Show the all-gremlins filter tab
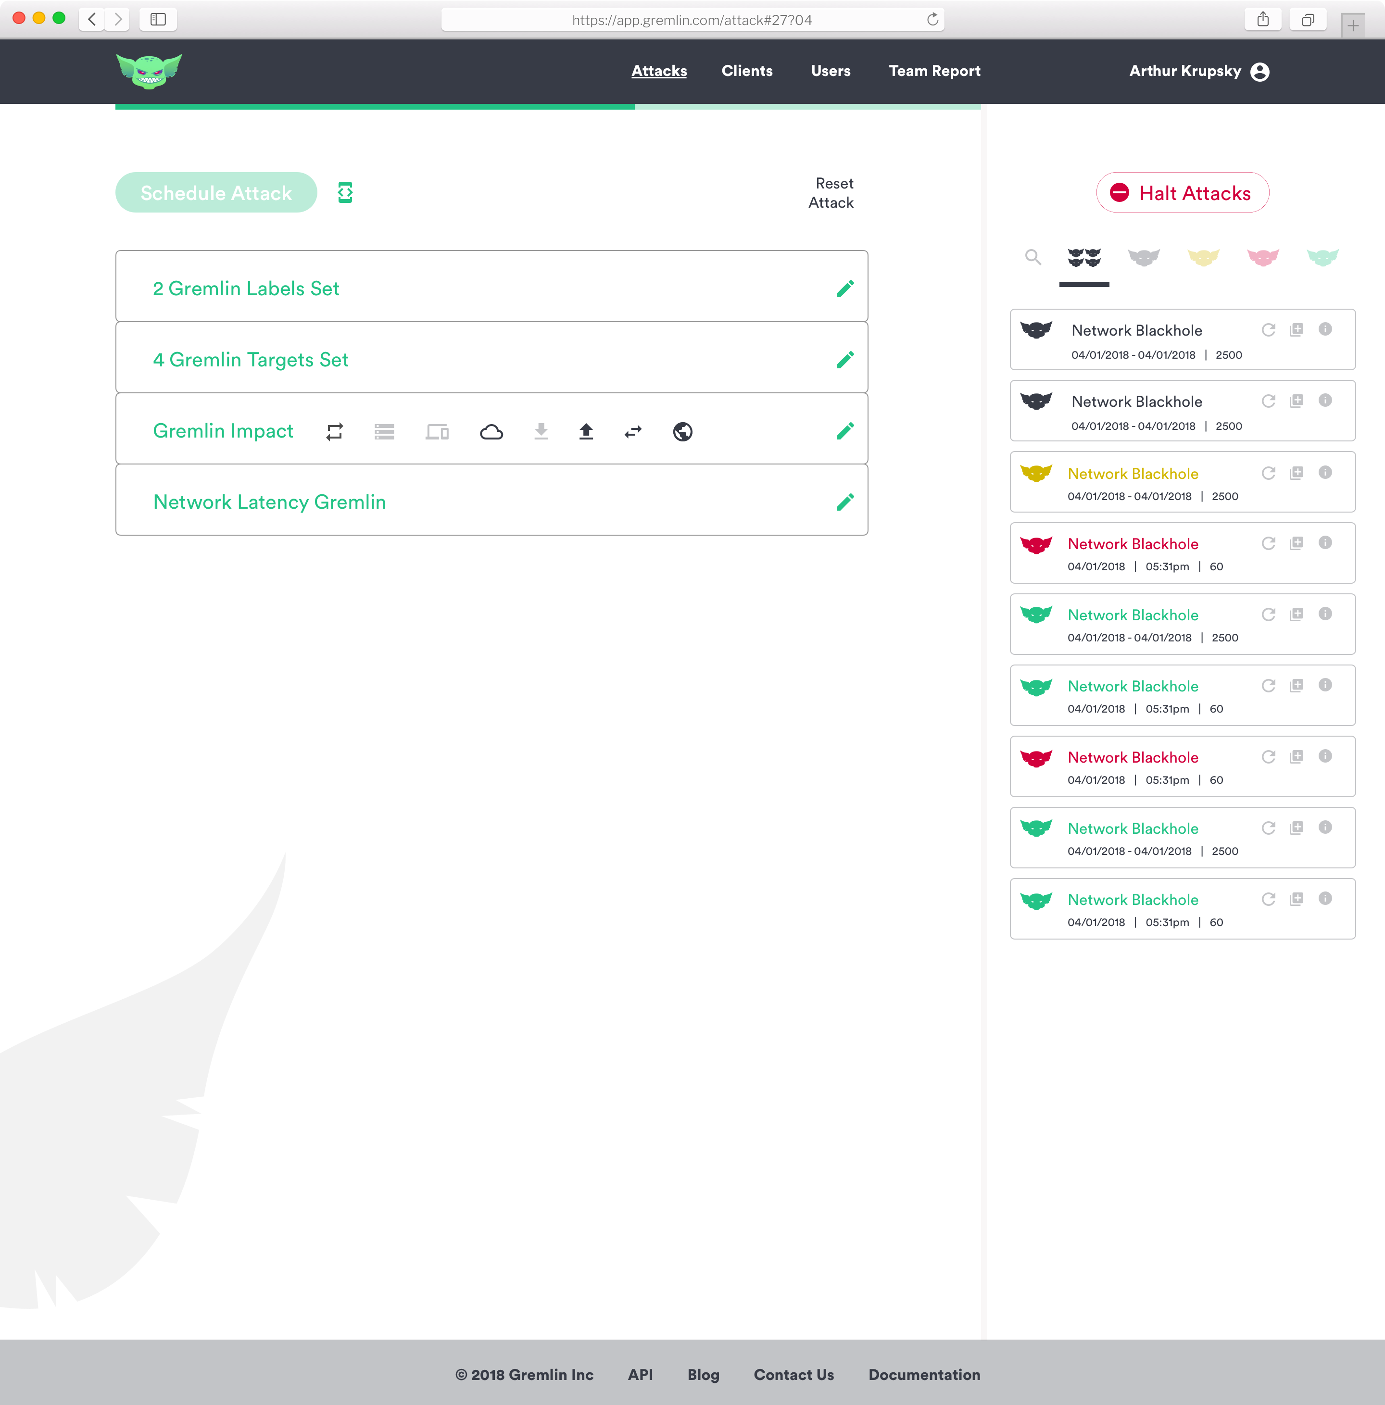Image resolution: width=1385 pixels, height=1405 pixels. click(1084, 257)
